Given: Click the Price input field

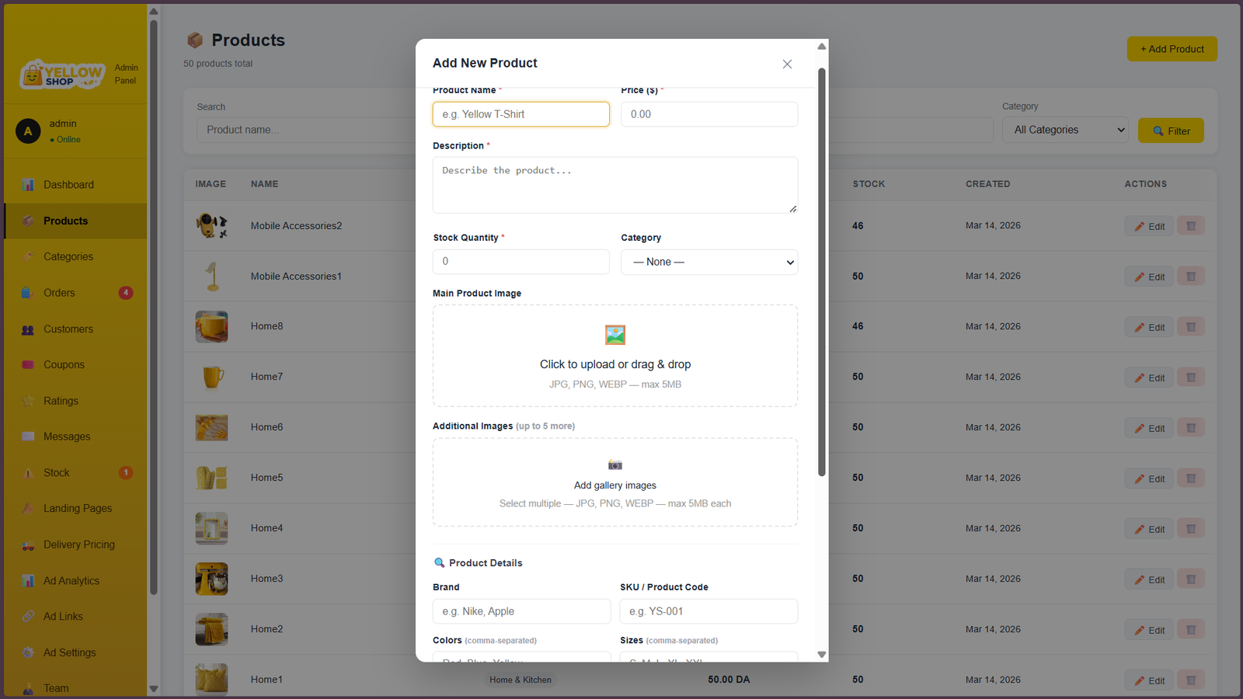Looking at the screenshot, I should [x=709, y=114].
